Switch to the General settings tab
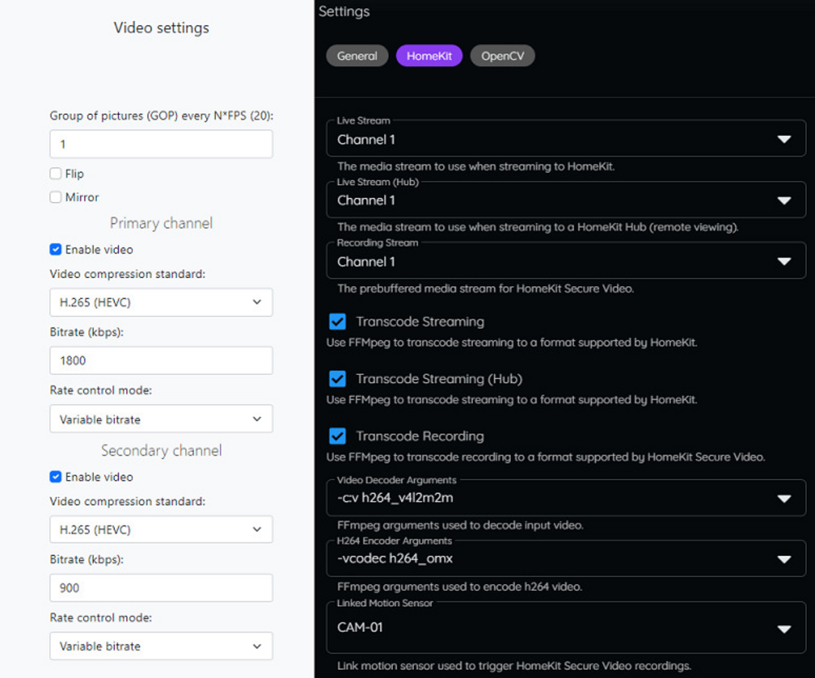Screen dimensions: 815x678 357,56
